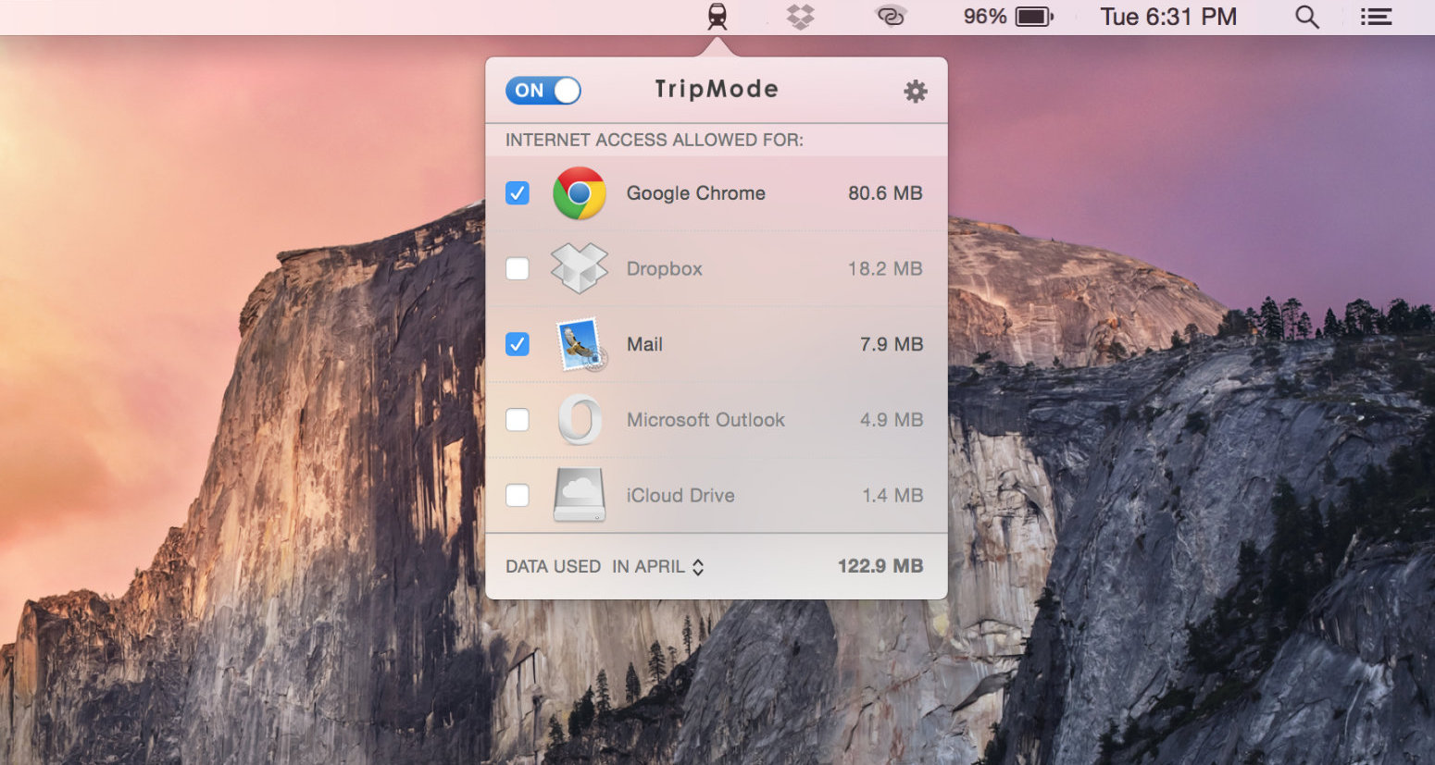Viewport: 1435px width, 765px height.
Task: Click the Mail stamp icon
Action: (581, 344)
